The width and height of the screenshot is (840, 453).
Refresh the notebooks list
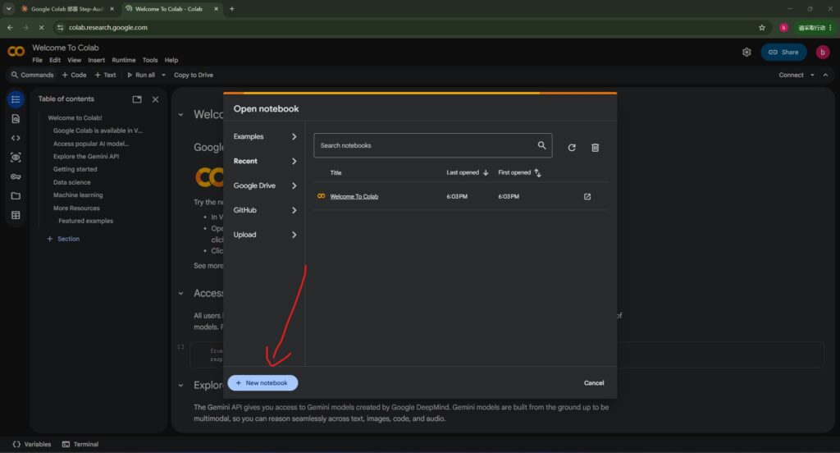pos(572,148)
